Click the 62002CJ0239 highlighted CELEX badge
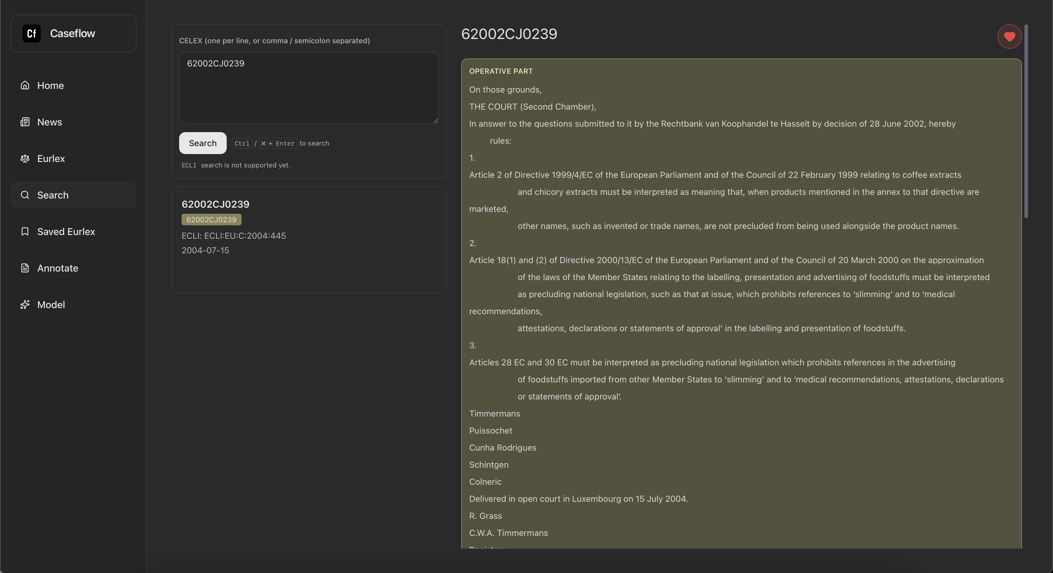Screen dimensions: 1053x573 tap(211, 219)
